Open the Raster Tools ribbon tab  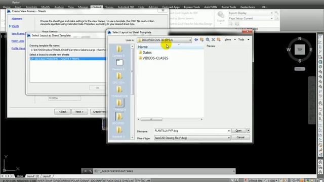point(229,7)
